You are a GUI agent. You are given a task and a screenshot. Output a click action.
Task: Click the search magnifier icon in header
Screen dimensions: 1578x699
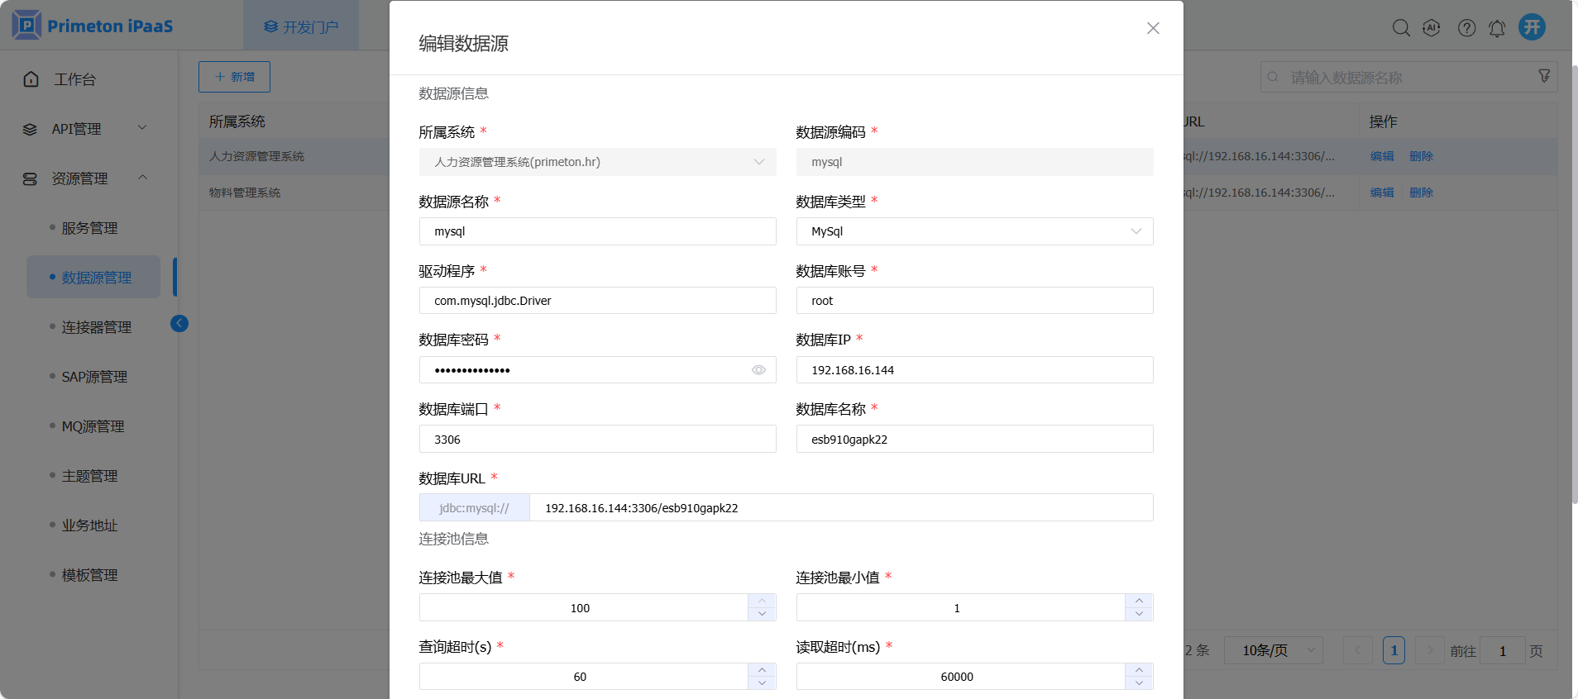coord(1400,28)
